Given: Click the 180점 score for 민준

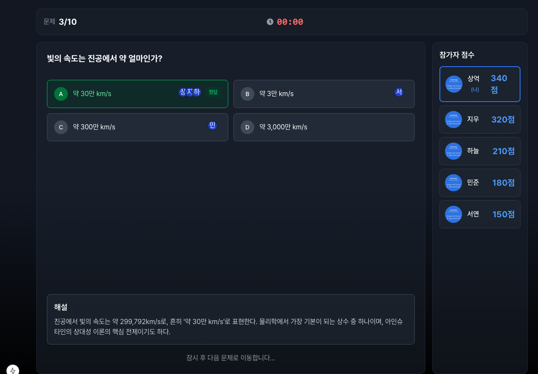Looking at the screenshot, I should pyautogui.click(x=503, y=183).
